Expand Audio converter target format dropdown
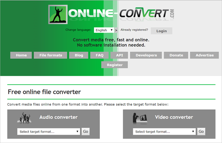 49,132
